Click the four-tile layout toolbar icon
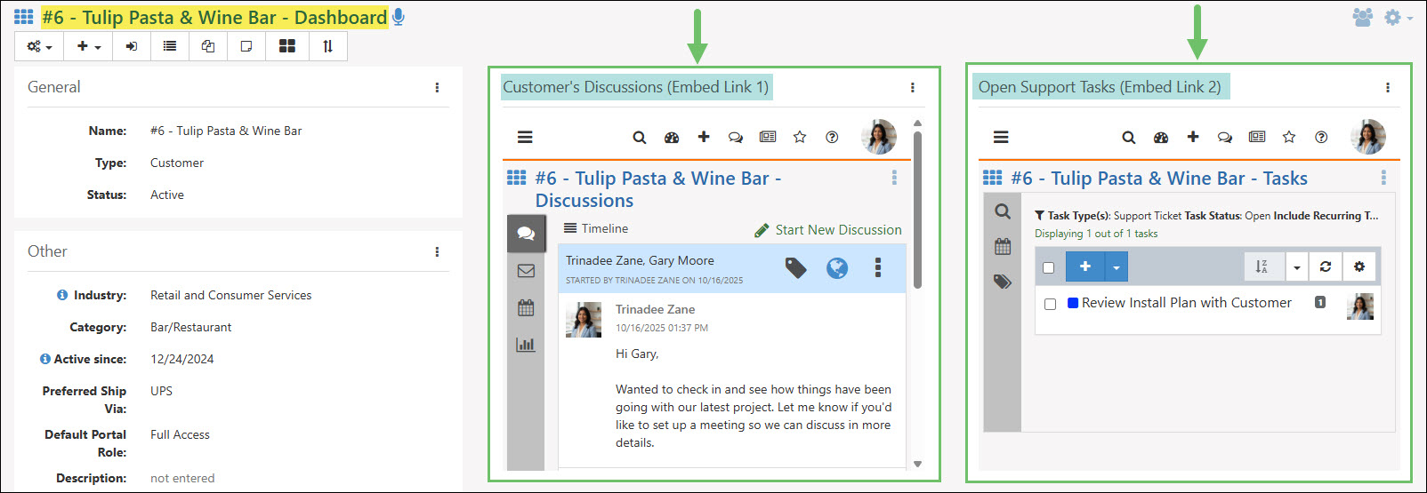The image size is (1427, 493). pyautogui.click(x=287, y=46)
